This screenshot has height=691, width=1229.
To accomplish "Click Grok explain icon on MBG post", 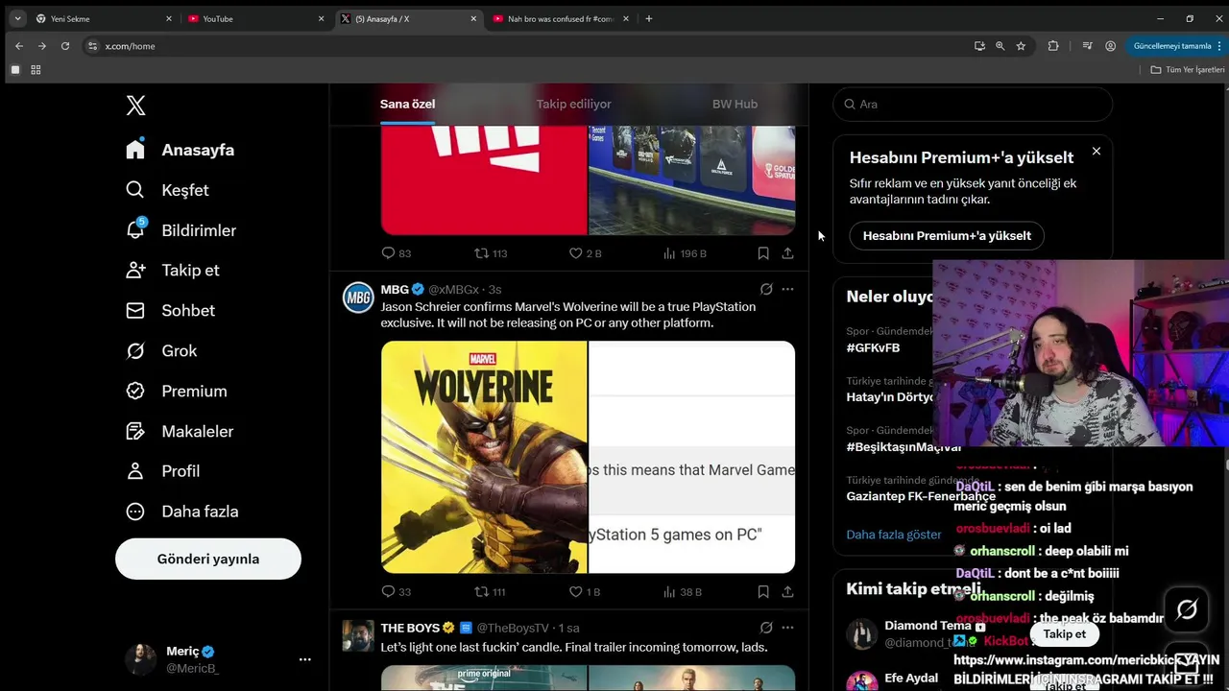I will pos(766,289).
